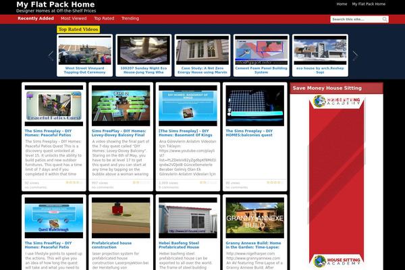
Task: Open Sunday Night Eco House video thumbnail
Action: 144,50
